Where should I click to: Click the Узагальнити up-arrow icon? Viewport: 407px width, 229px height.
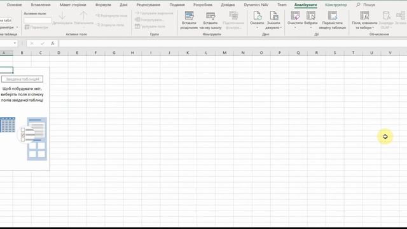[x=83, y=16]
